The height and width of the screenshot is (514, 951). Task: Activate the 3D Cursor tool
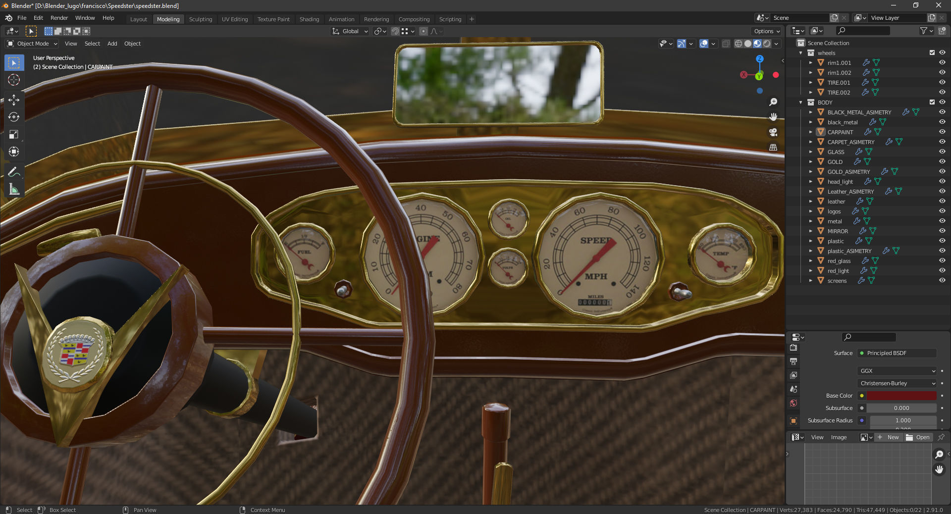[x=14, y=80]
